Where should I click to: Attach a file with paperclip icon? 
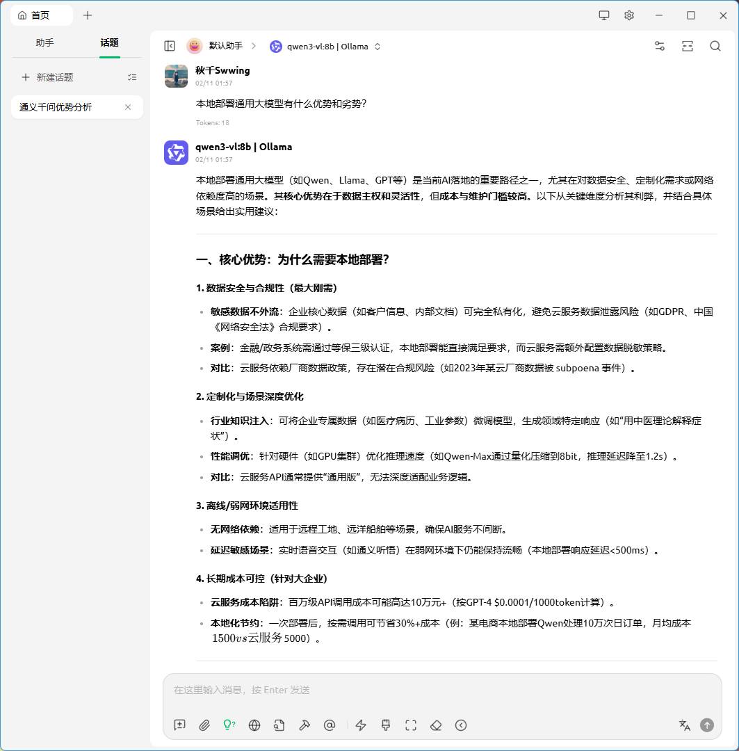click(204, 725)
